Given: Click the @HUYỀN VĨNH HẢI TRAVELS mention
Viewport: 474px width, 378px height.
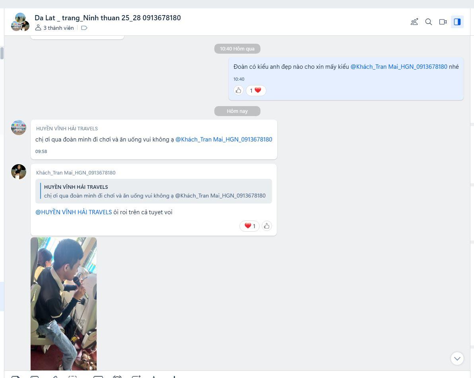Looking at the screenshot, I should coord(74,212).
